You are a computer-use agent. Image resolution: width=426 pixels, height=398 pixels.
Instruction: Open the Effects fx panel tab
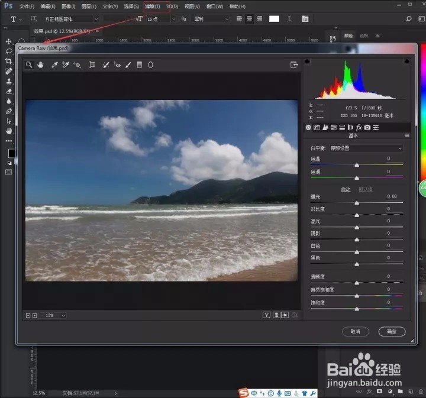tap(359, 127)
